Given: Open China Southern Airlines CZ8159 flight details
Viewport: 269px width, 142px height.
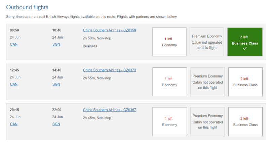Looking at the screenshot, I should (x=109, y=30).
